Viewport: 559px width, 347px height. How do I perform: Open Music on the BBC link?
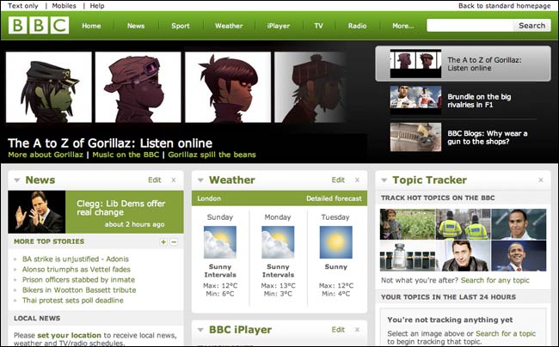coord(126,155)
